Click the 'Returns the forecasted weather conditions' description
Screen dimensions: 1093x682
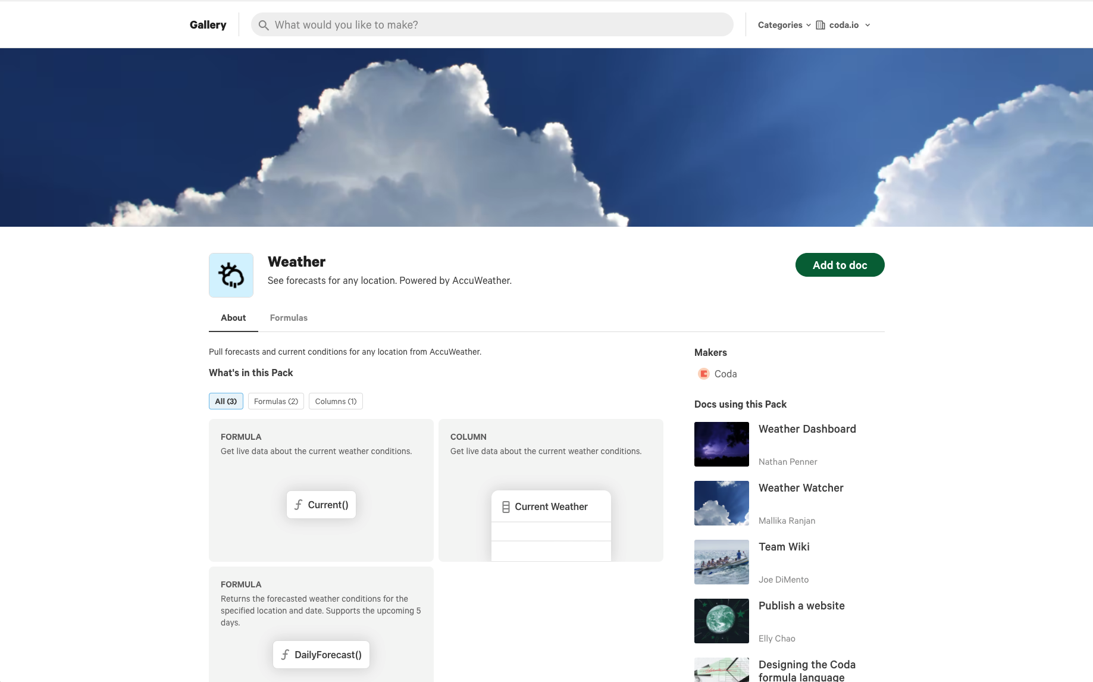(321, 611)
